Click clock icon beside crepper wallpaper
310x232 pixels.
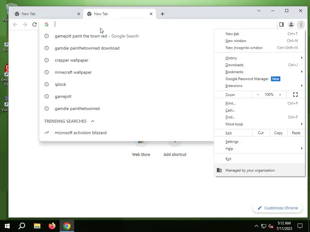pos(46,60)
